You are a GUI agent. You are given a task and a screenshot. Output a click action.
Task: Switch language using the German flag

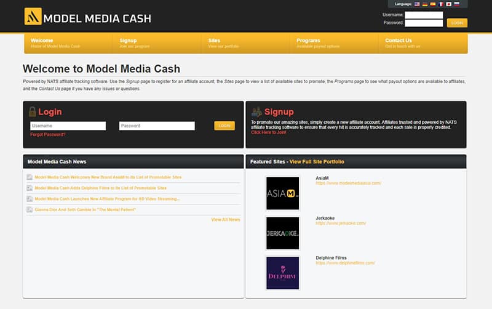click(425, 4)
